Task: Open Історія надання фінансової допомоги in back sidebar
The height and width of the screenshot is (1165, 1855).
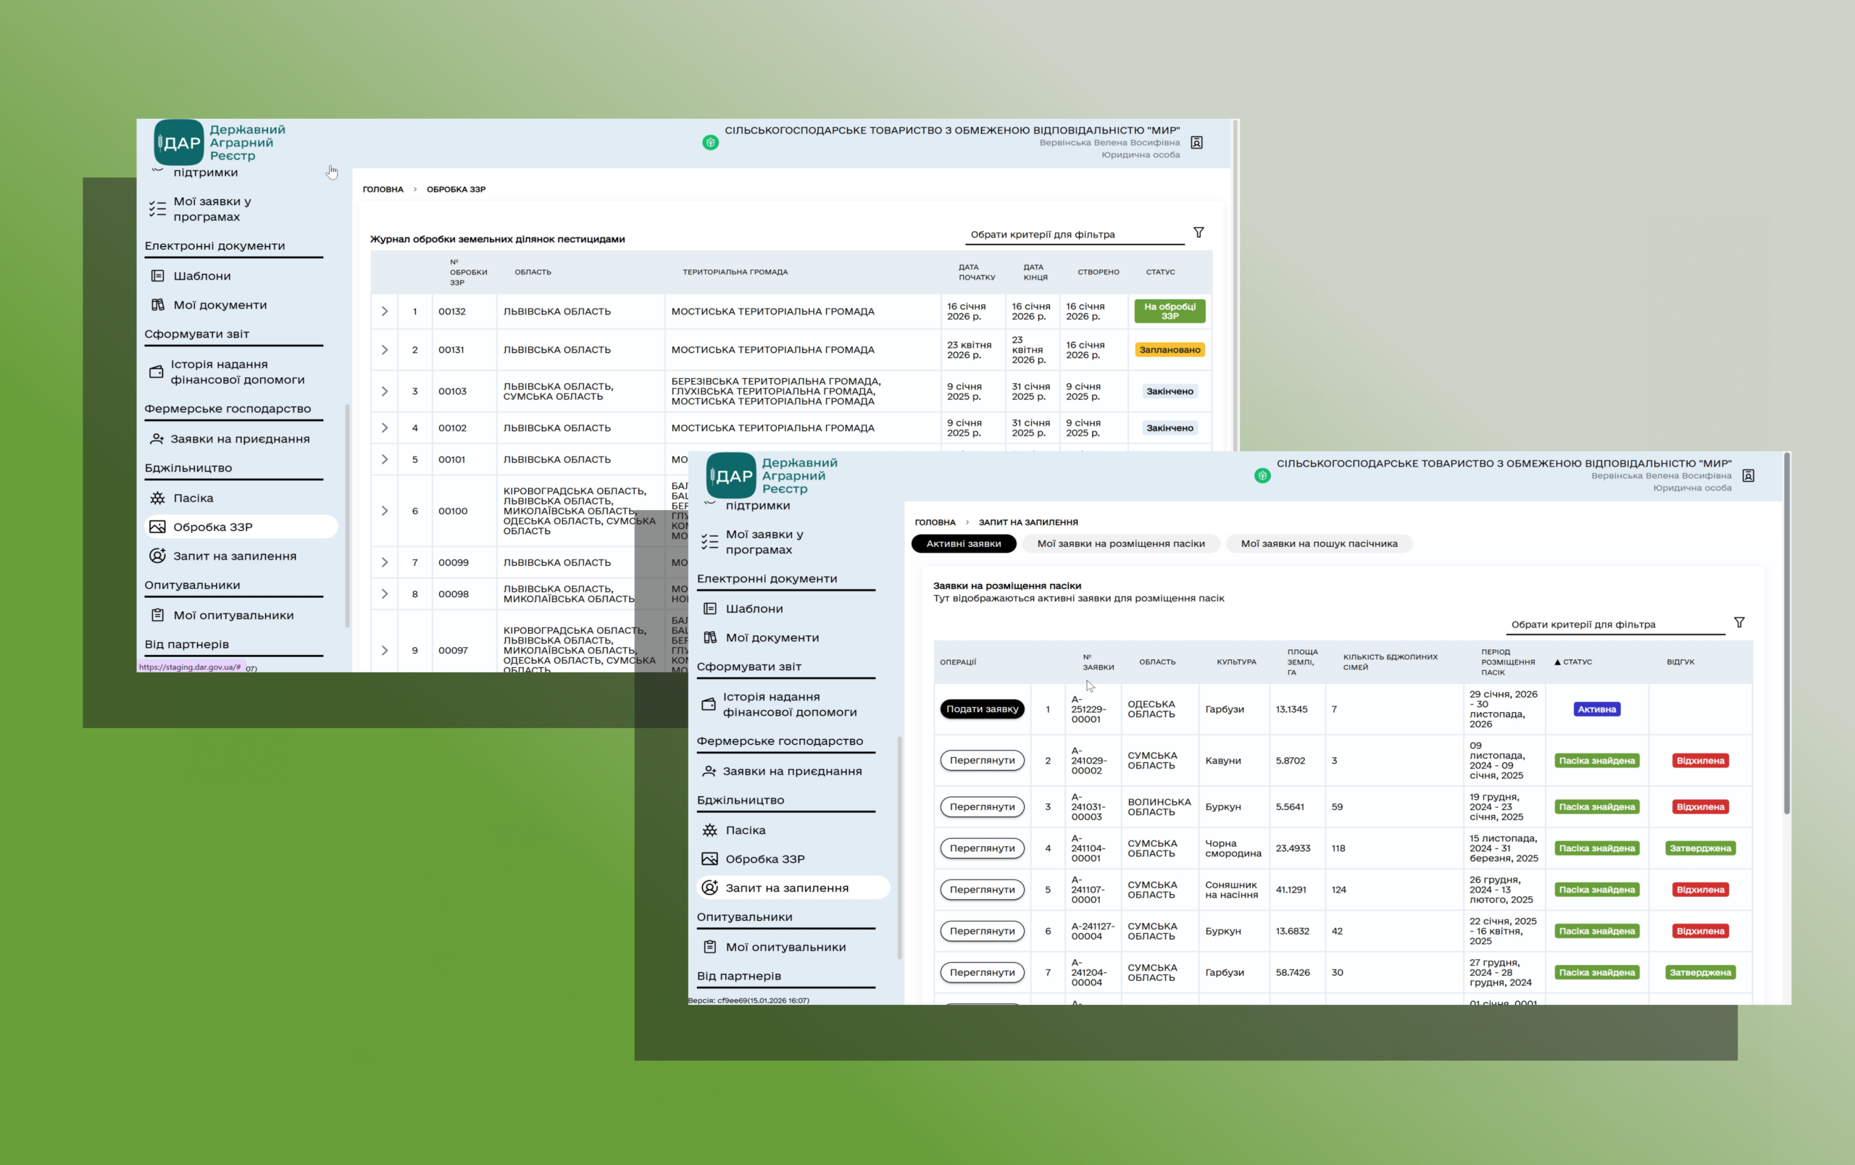Action: 236,372
